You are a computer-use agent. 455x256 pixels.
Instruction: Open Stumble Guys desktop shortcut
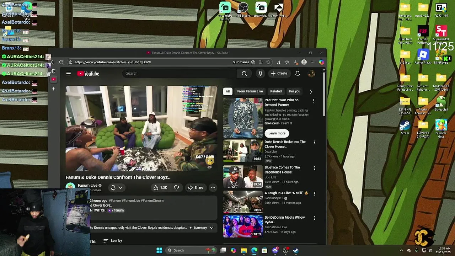coord(441,129)
